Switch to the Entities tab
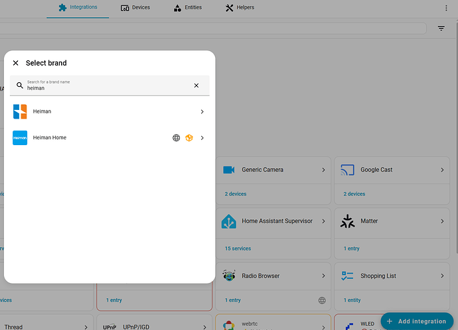The width and height of the screenshot is (458, 330). coord(188,7)
